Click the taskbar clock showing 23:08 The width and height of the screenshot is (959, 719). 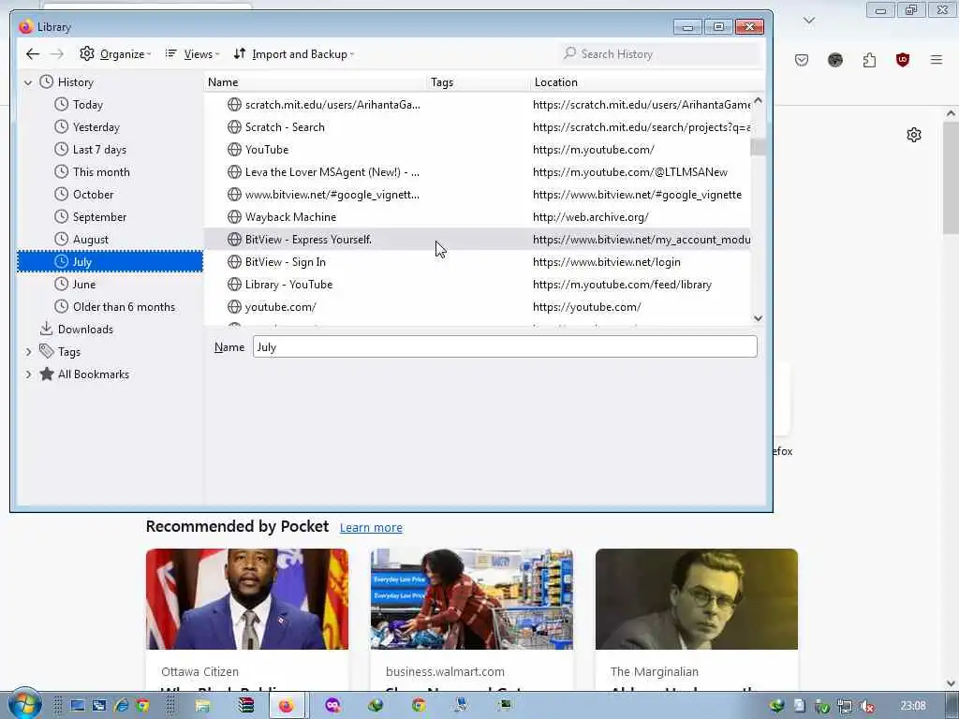(x=913, y=706)
